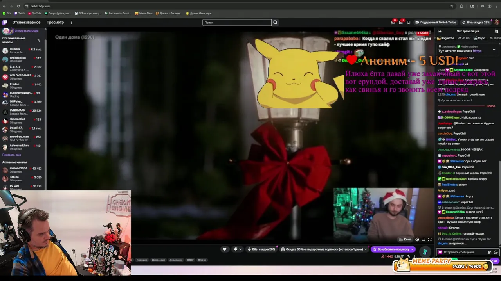Click the Ключи tag

[x=202, y=260]
